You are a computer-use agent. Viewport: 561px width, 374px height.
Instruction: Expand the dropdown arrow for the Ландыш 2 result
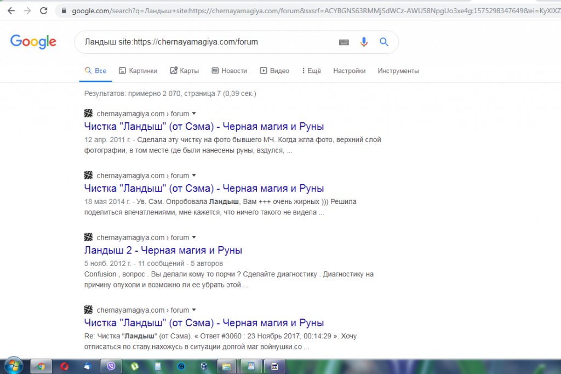click(194, 237)
